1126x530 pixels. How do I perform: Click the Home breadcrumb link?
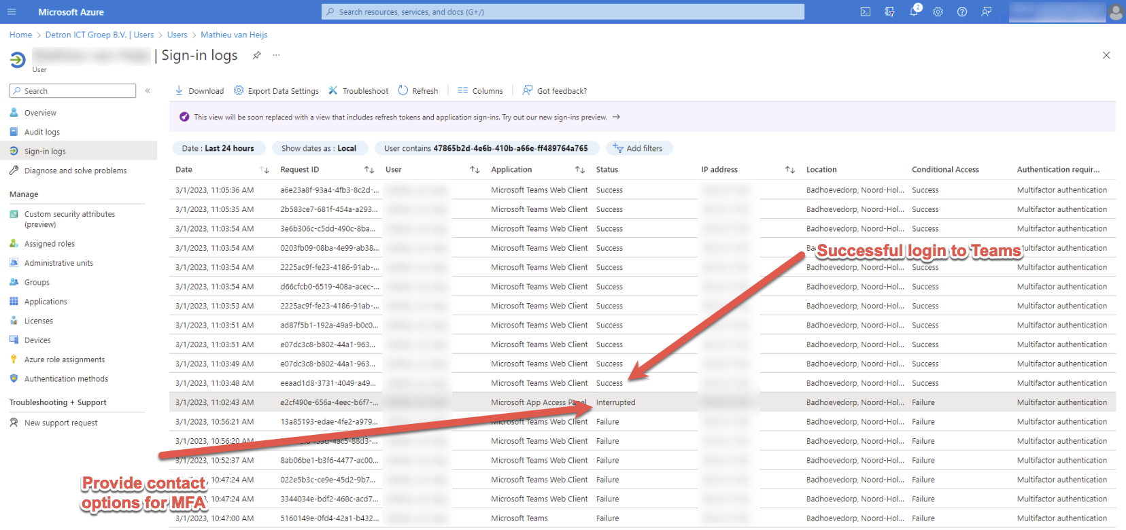coord(20,35)
